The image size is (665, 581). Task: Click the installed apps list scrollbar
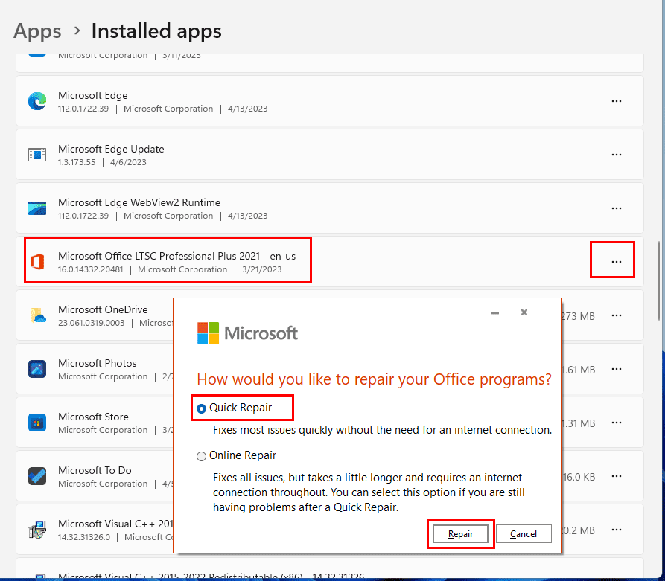point(658,280)
